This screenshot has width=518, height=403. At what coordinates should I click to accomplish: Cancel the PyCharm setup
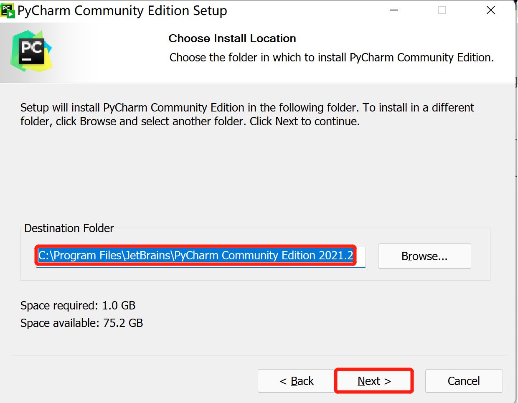point(464,381)
